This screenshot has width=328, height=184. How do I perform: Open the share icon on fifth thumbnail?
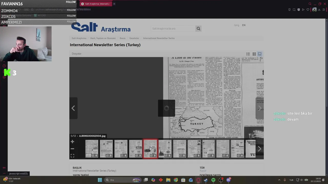click(x=151, y=156)
